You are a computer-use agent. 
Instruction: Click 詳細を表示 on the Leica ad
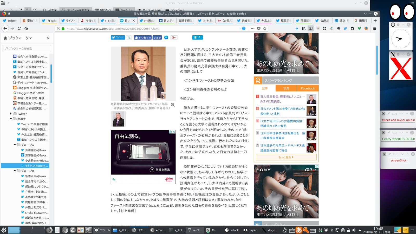160,170
